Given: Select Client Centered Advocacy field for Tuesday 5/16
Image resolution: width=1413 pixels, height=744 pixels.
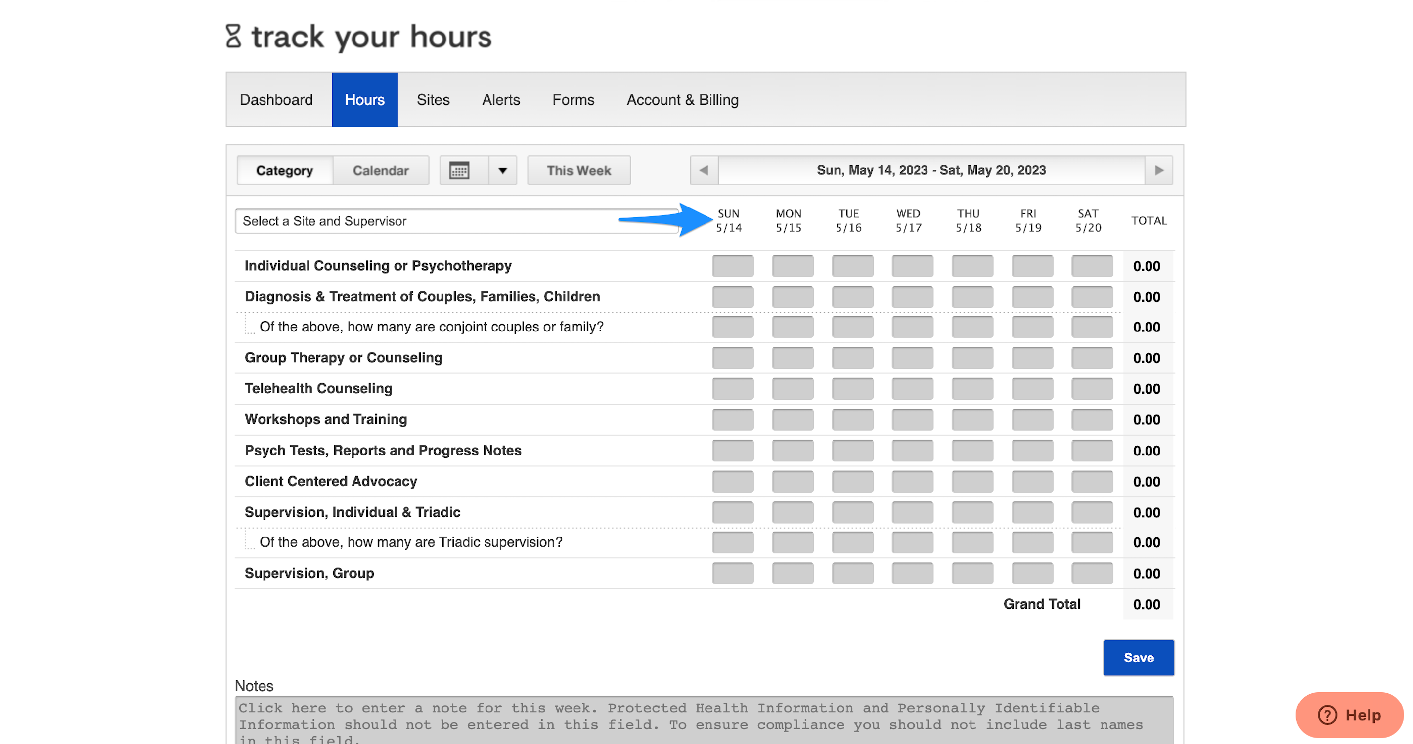Looking at the screenshot, I should click(x=852, y=481).
